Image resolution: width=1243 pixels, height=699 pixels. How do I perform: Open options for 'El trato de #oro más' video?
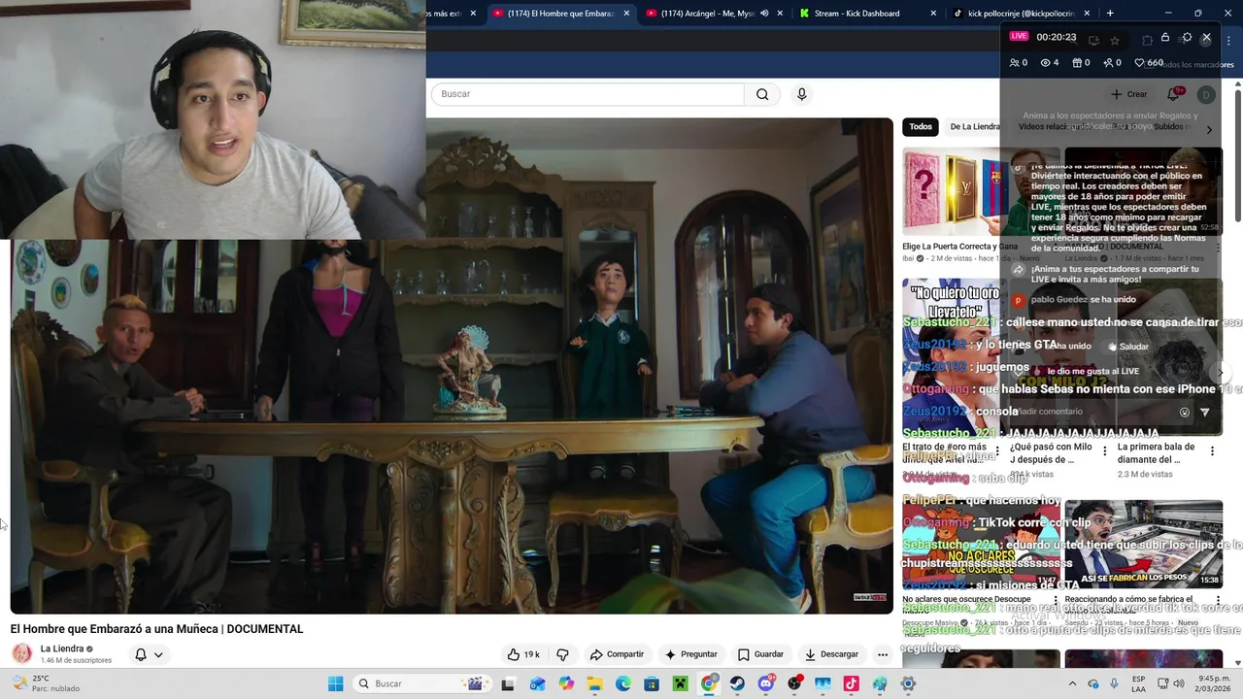coord(996,450)
